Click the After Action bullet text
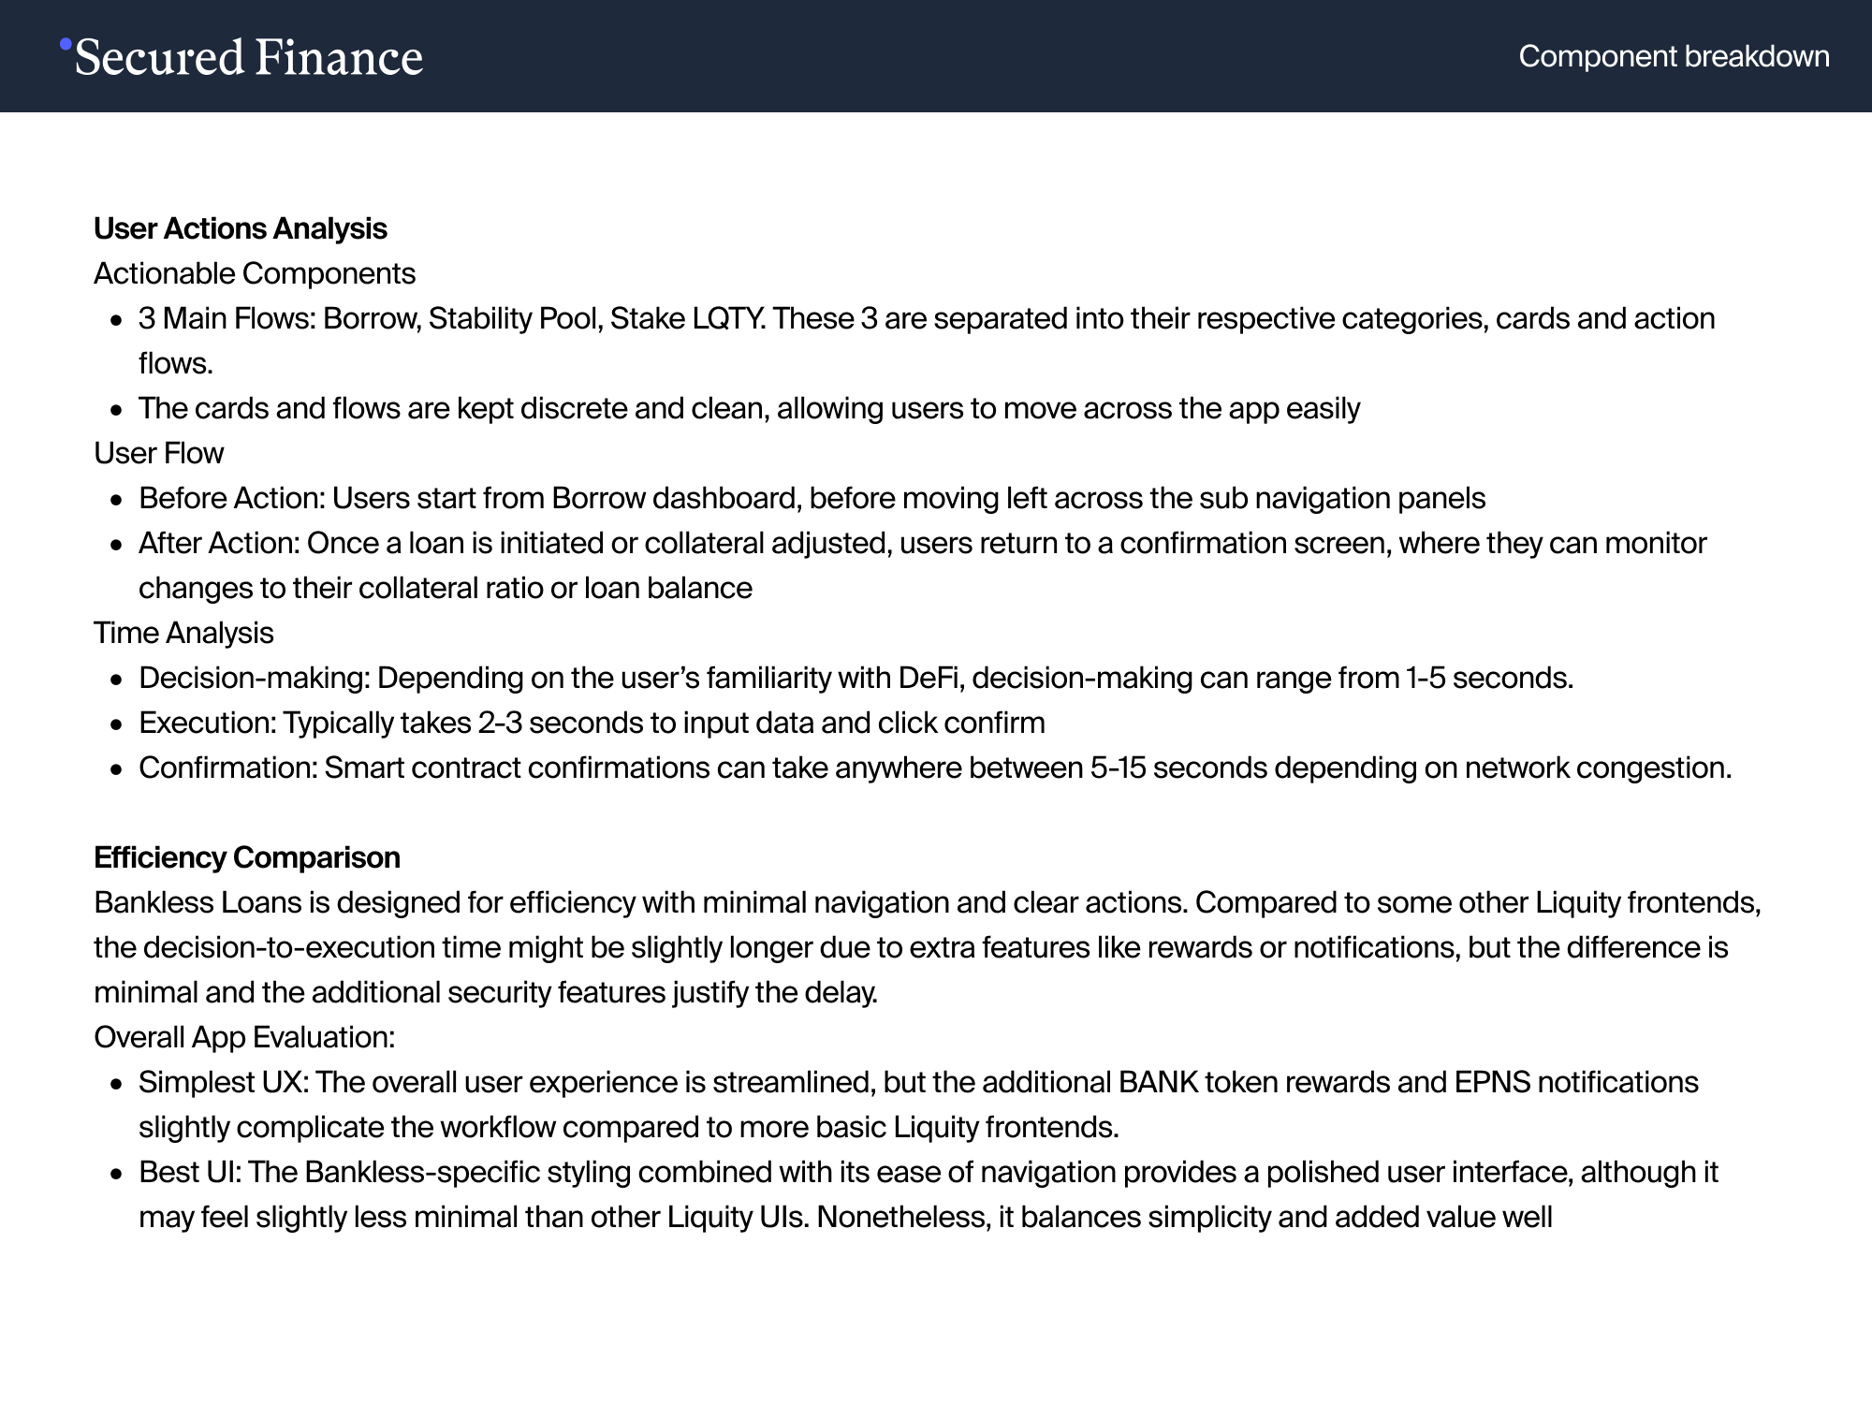This screenshot has height=1404, width=1872. [923, 565]
